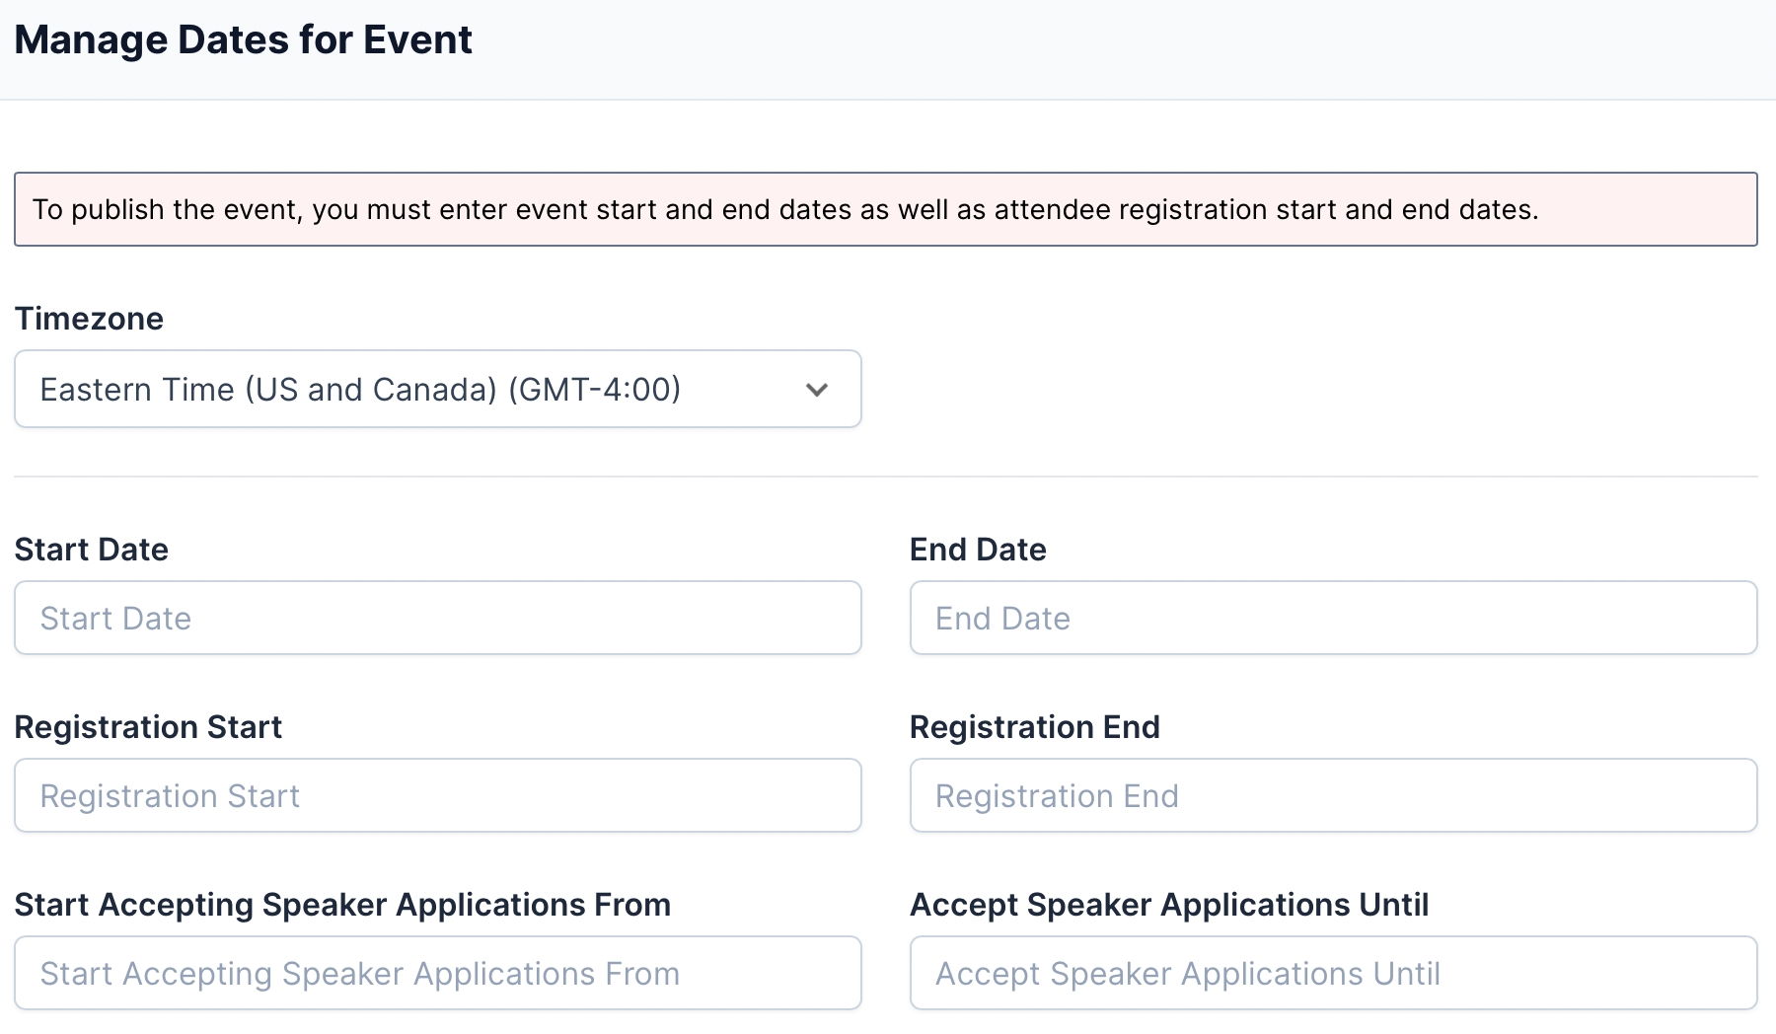1776x1034 pixels.
Task: Click the Registration End label
Action: pos(1034,727)
